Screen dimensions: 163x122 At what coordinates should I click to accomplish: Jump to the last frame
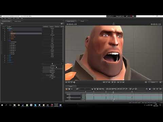coord(124,82)
